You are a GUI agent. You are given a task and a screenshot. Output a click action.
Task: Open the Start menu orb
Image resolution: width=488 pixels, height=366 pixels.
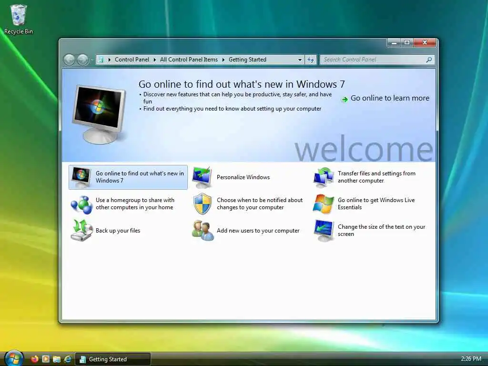click(14, 358)
